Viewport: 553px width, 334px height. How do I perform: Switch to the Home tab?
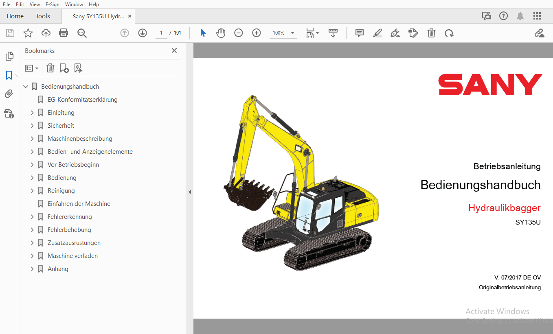15,16
